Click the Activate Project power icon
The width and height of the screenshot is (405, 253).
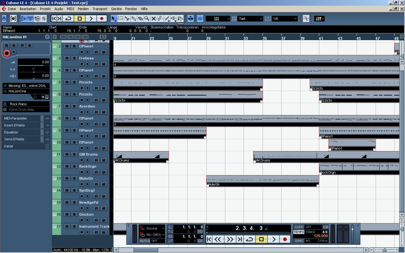4,19
